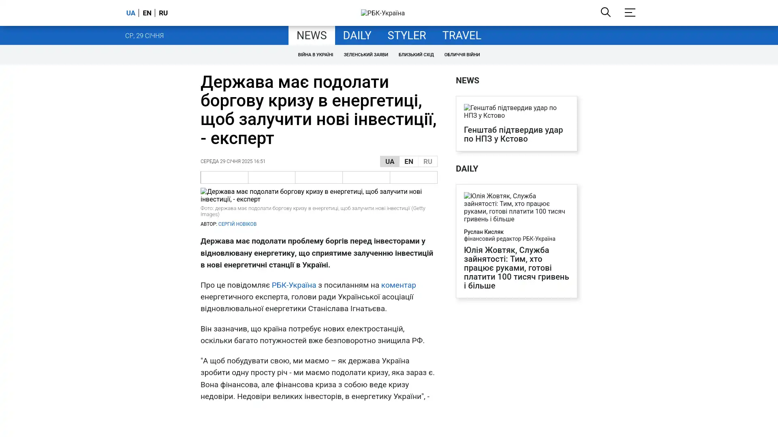The height and width of the screenshot is (437, 778).
Task: Click author link Сергій Новіков
Action: [237, 224]
